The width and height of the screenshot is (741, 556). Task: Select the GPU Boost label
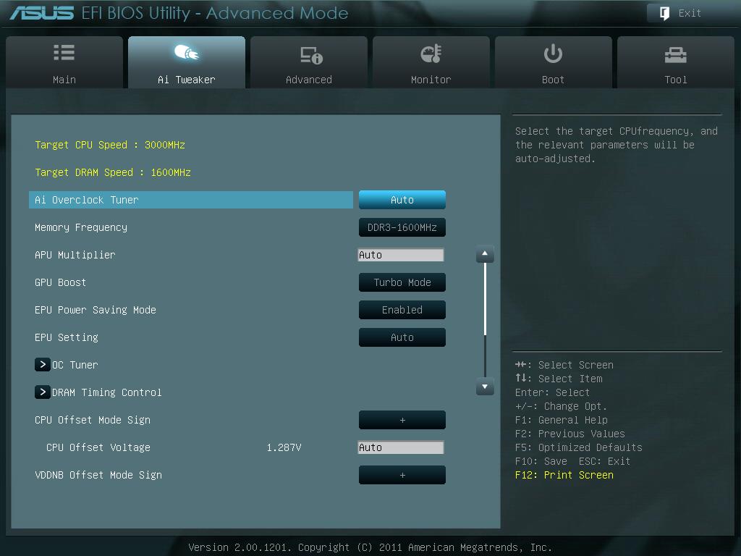pyautogui.click(x=60, y=282)
